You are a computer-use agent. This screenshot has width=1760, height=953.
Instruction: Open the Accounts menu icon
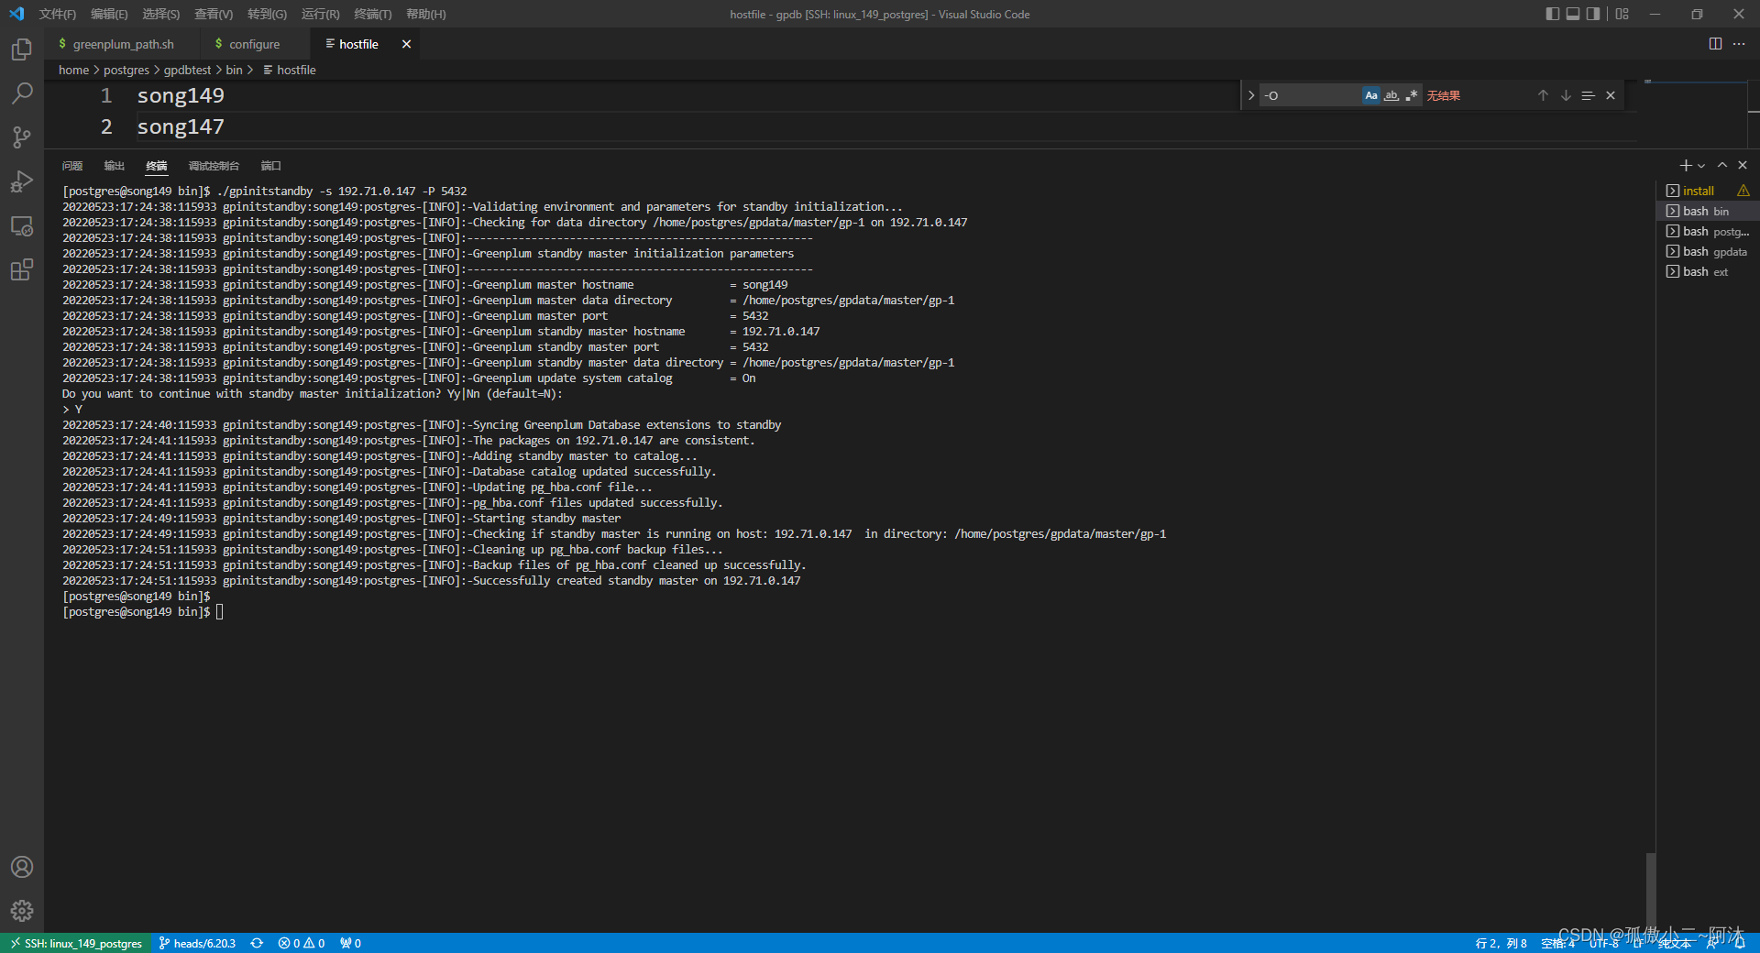click(22, 867)
